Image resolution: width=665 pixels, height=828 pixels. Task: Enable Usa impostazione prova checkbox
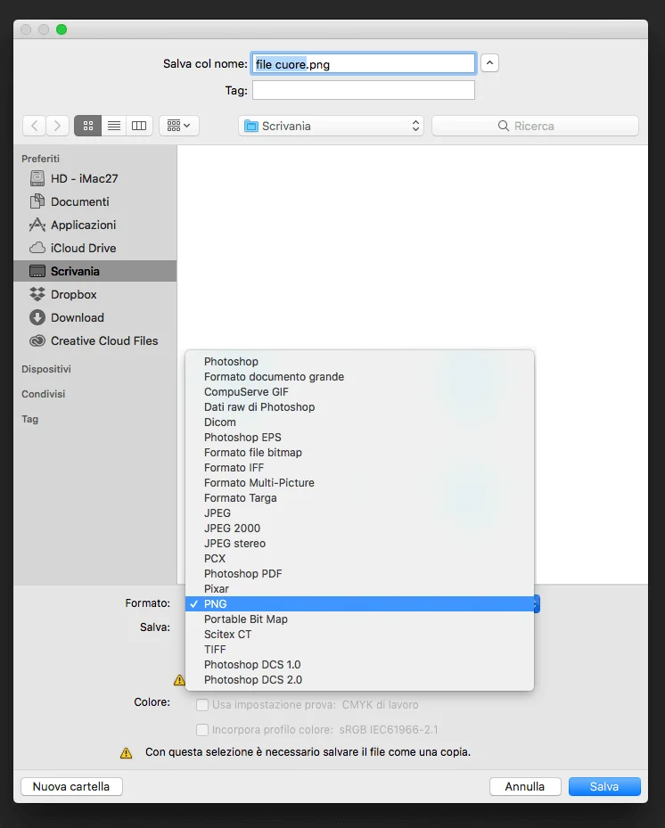tap(202, 705)
